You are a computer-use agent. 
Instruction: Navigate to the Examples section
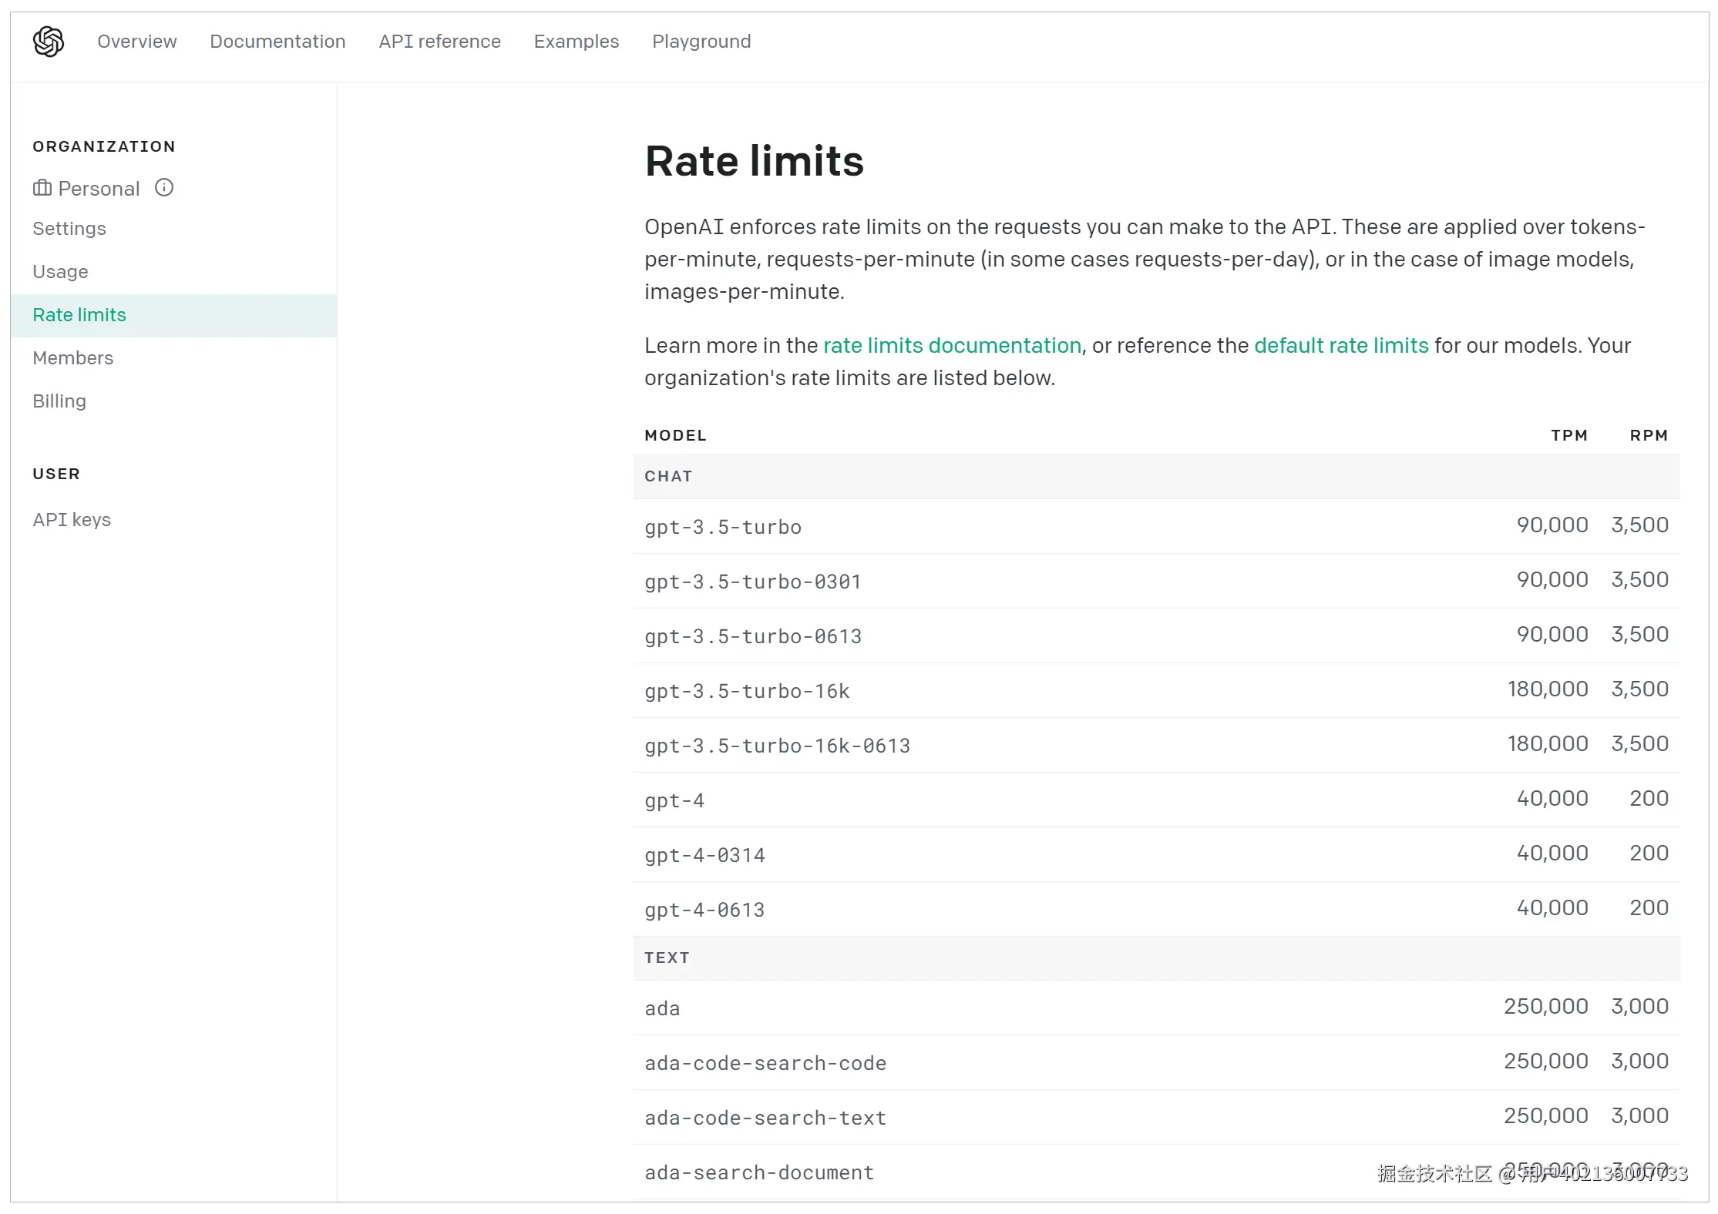click(x=576, y=42)
